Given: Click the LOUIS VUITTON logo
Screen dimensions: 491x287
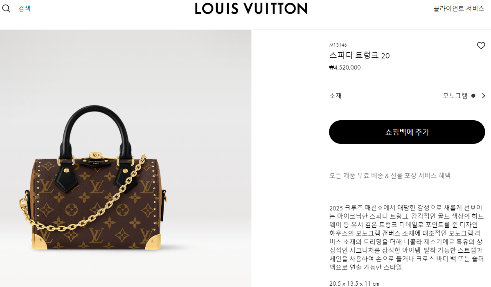Looking at the screenshot, I should click(251, 9).
